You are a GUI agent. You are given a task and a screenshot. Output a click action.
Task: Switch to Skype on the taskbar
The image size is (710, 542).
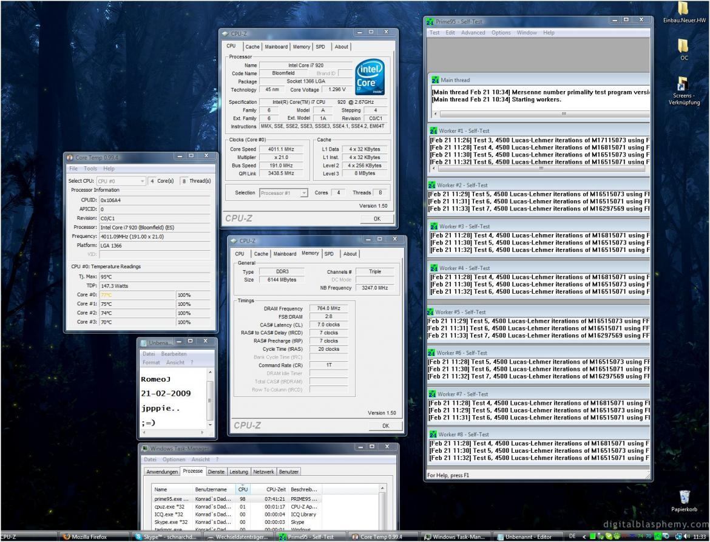click(x=166, y=537)
